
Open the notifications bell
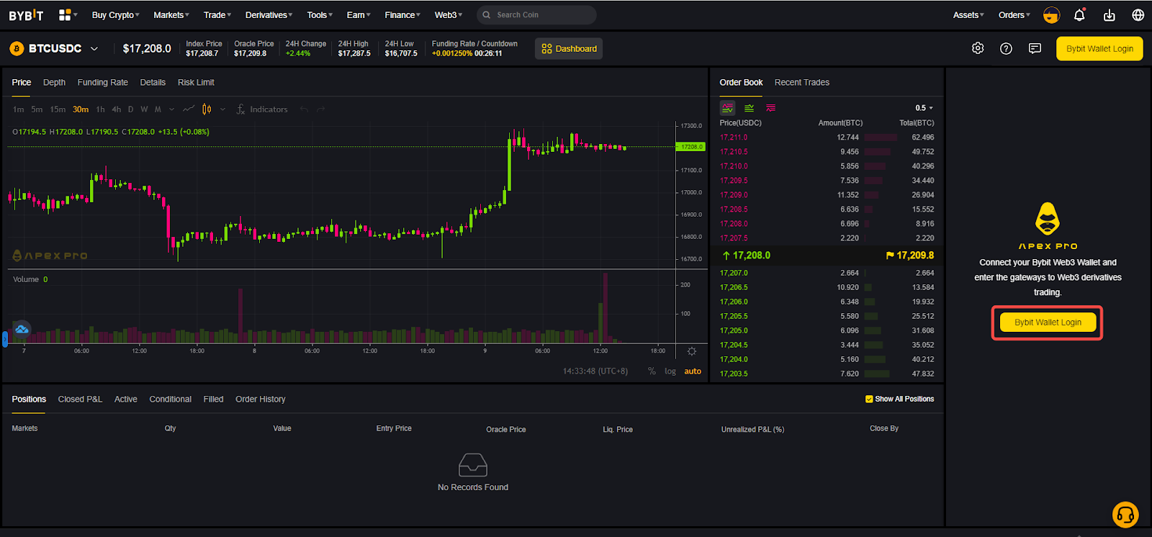pos(1079,15)
